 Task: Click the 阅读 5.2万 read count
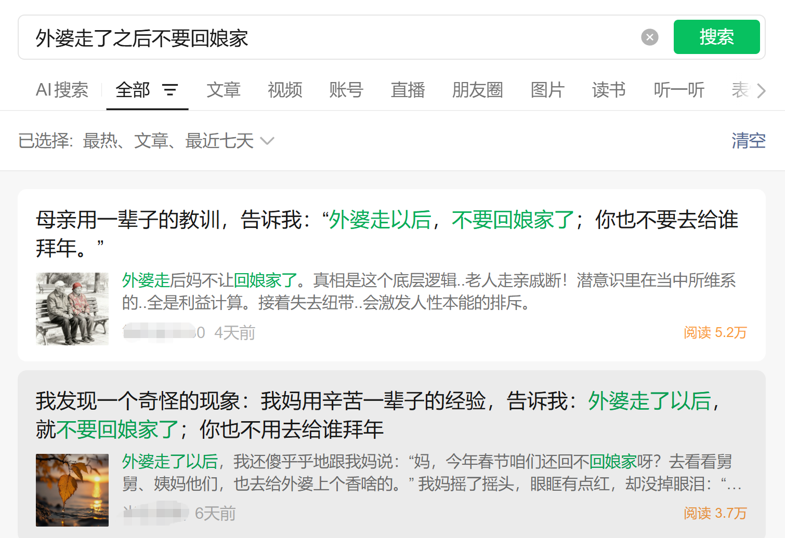pyautogui.click(x=715, y=332)
